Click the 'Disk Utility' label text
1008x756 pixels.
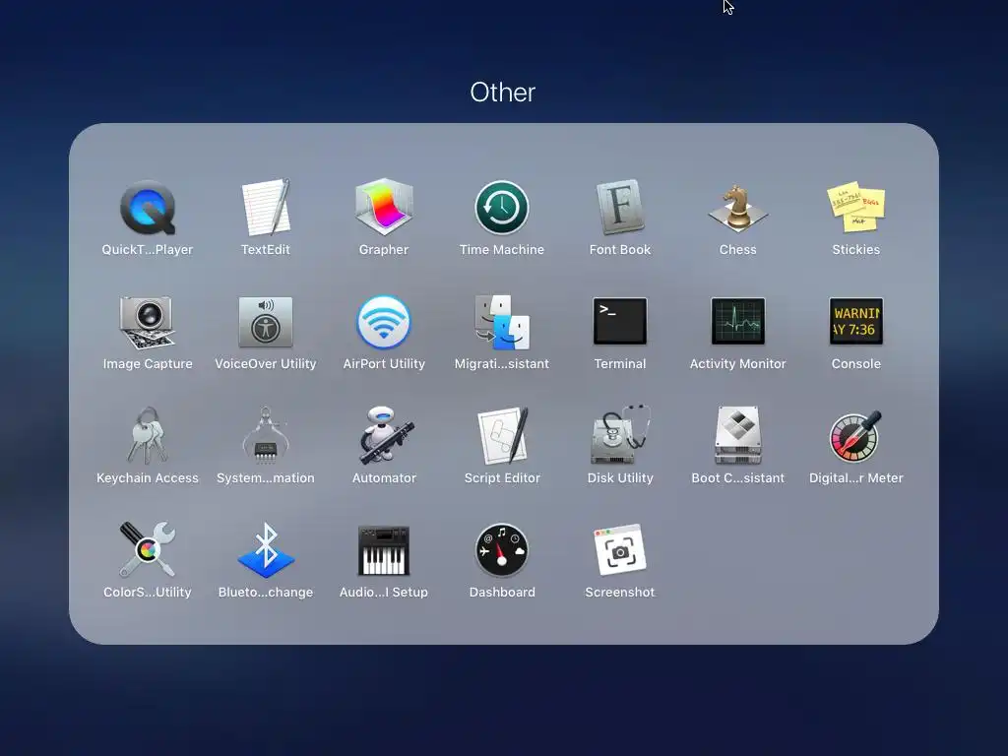(620, 478)
